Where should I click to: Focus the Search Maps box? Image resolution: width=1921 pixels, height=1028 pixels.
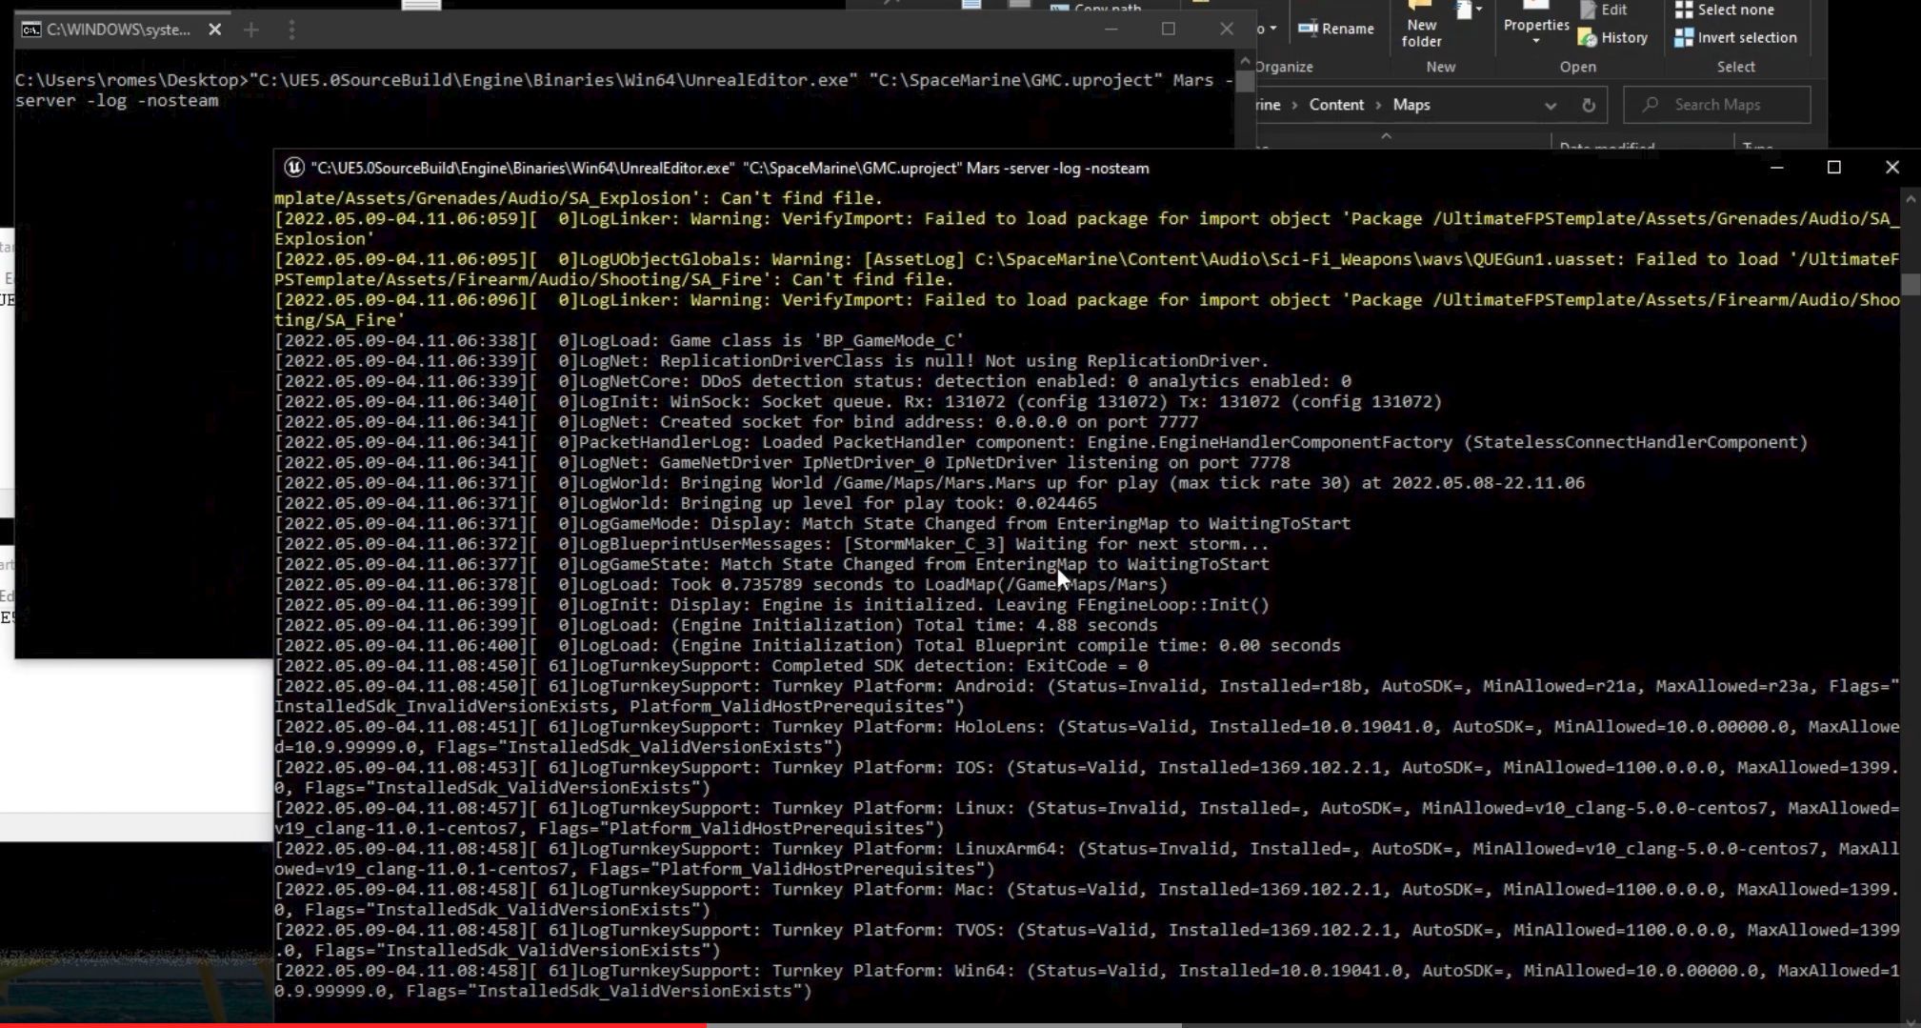pyautogui.click(x=1717, y=105)
